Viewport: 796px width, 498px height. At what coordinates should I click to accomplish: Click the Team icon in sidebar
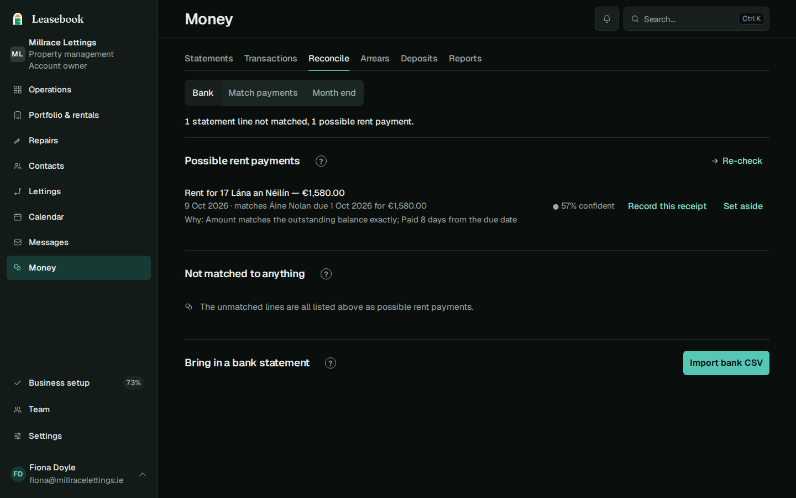(x=18, y=409)
